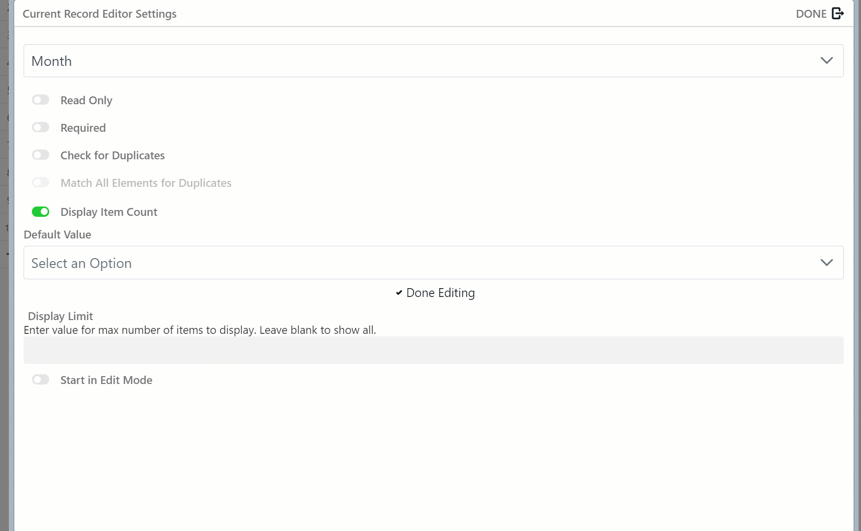The width and height of the screenshot is (861, 531).
Task: Click the 'Start in Edit Mode' text label
Action: [x=106, y=380]
